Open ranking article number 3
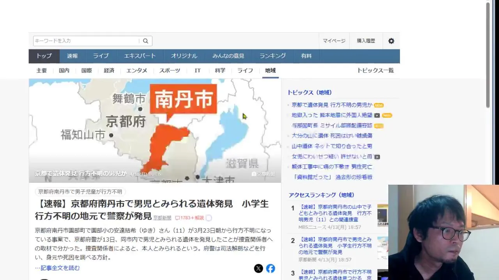This screenshot has height=280, width=499. [x=335, y=275]
